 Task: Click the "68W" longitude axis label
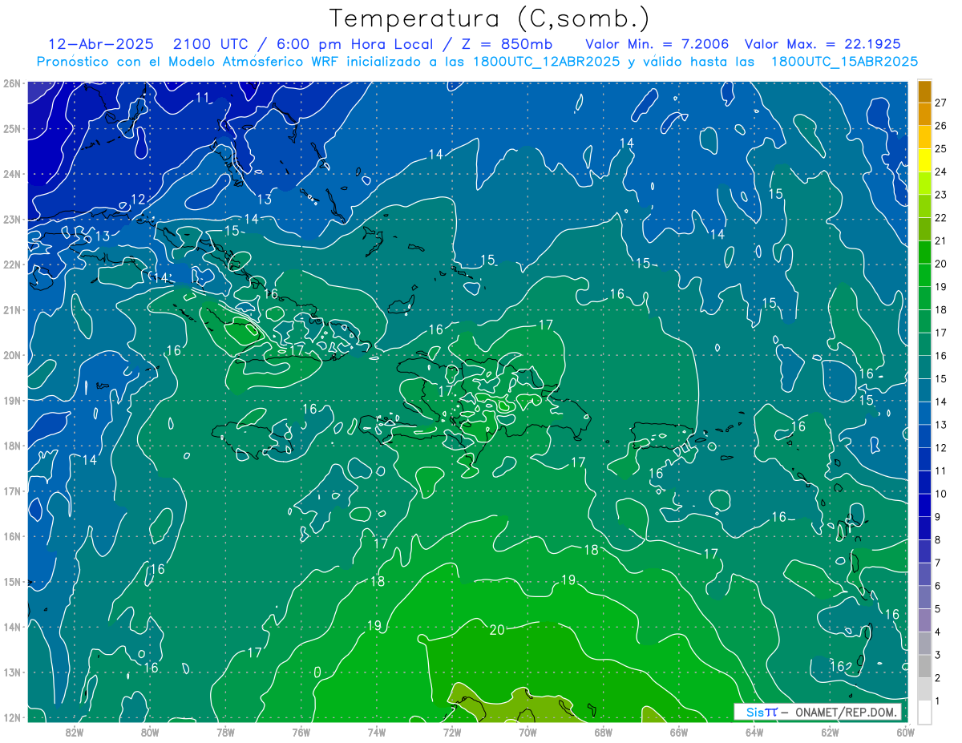(603, 732)
